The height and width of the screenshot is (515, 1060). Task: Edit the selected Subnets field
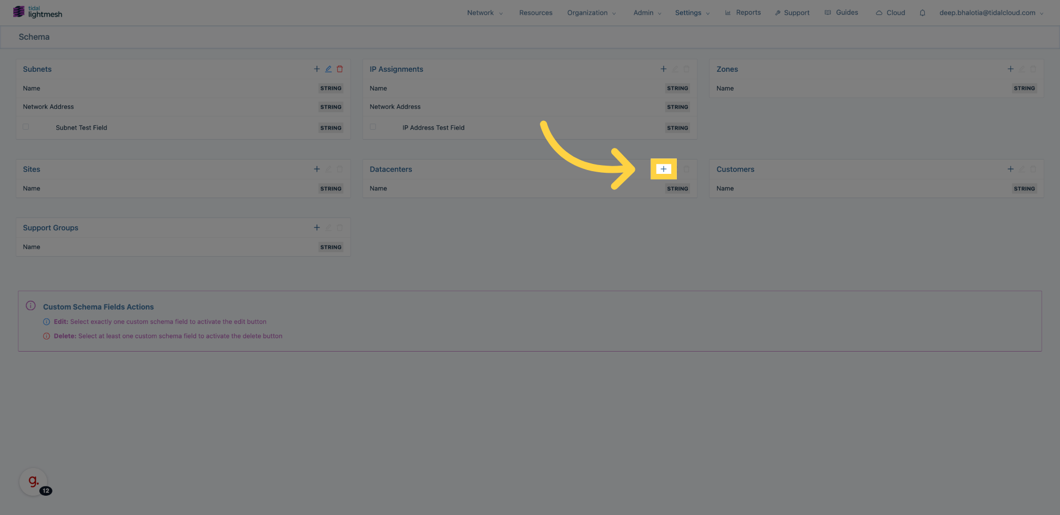pyautogui.click(x=328, y=69)
